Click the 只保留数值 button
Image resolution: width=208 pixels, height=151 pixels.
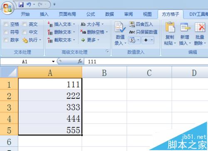pos(143,32)
